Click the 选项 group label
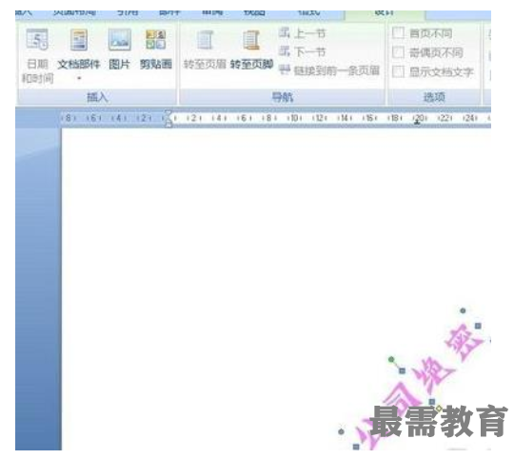This screenshot has width=514, height=459. (x=434, y=97)
